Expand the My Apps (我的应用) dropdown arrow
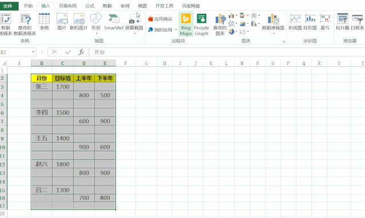Viewport: 365px width, 218px height. 176,30
